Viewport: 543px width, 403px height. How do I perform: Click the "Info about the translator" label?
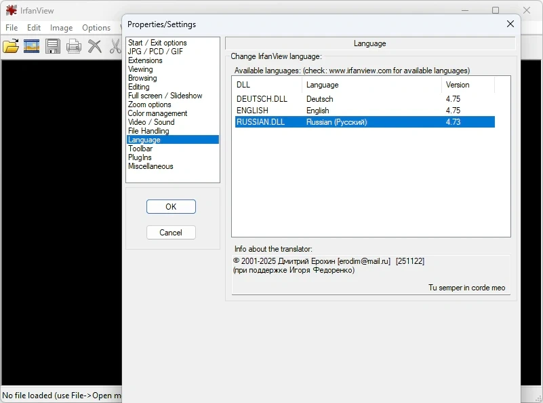[x=273, y=249]
